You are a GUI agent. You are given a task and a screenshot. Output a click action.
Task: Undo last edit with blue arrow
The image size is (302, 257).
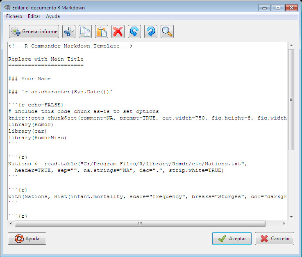[x=134, y=32]
